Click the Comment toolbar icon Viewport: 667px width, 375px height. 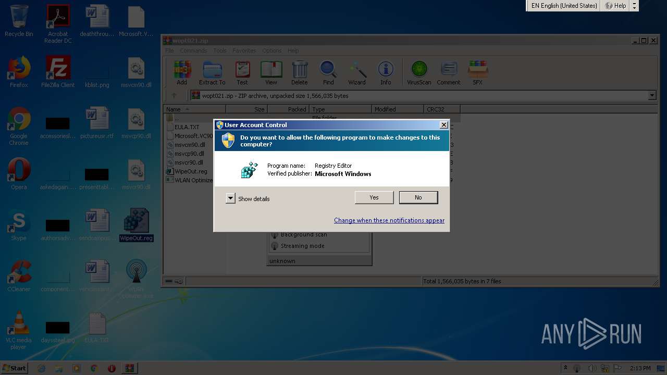click(x=449, y=73)
